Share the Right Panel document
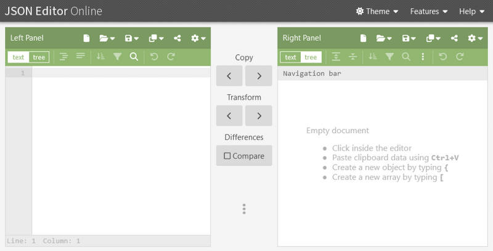The image size is (493, 251). tap(454, 38)
